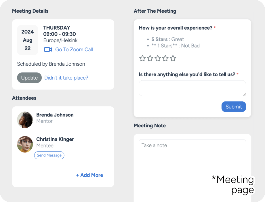Select the second rating star
The width and height of the screenshot is (265, 202).
[x=150, y=58]
